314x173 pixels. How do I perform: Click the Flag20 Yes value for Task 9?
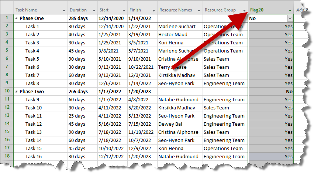tap(271, 99)
